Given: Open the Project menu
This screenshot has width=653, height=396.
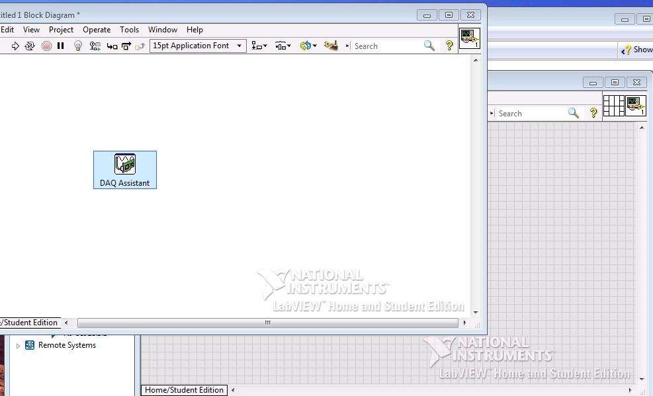Looking at the screenshot, I should tap(62, 30).
